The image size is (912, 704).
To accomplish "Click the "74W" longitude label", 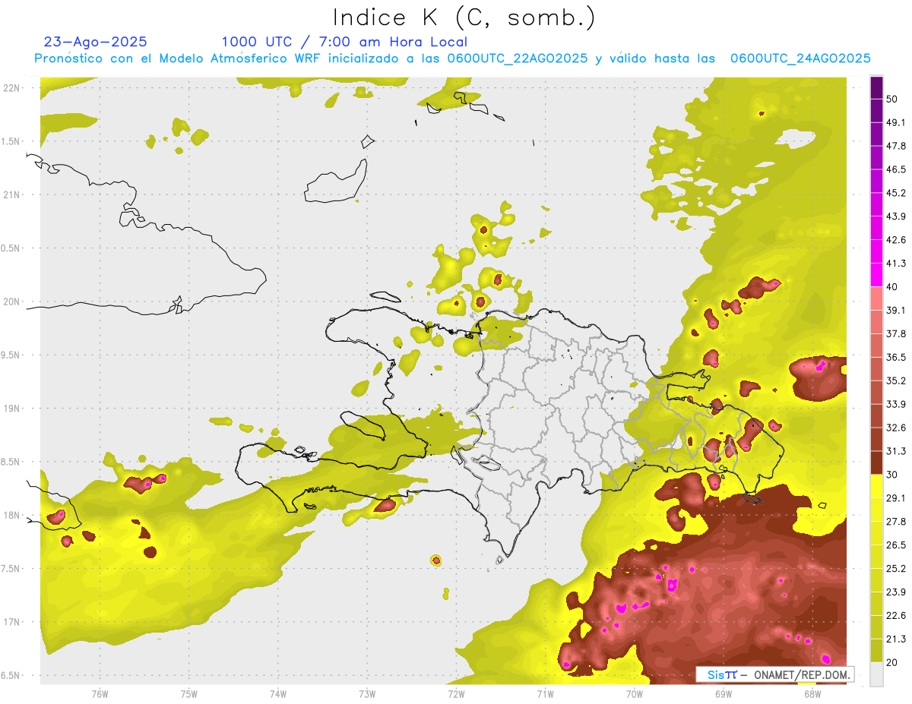I will (x=277, y=694).
